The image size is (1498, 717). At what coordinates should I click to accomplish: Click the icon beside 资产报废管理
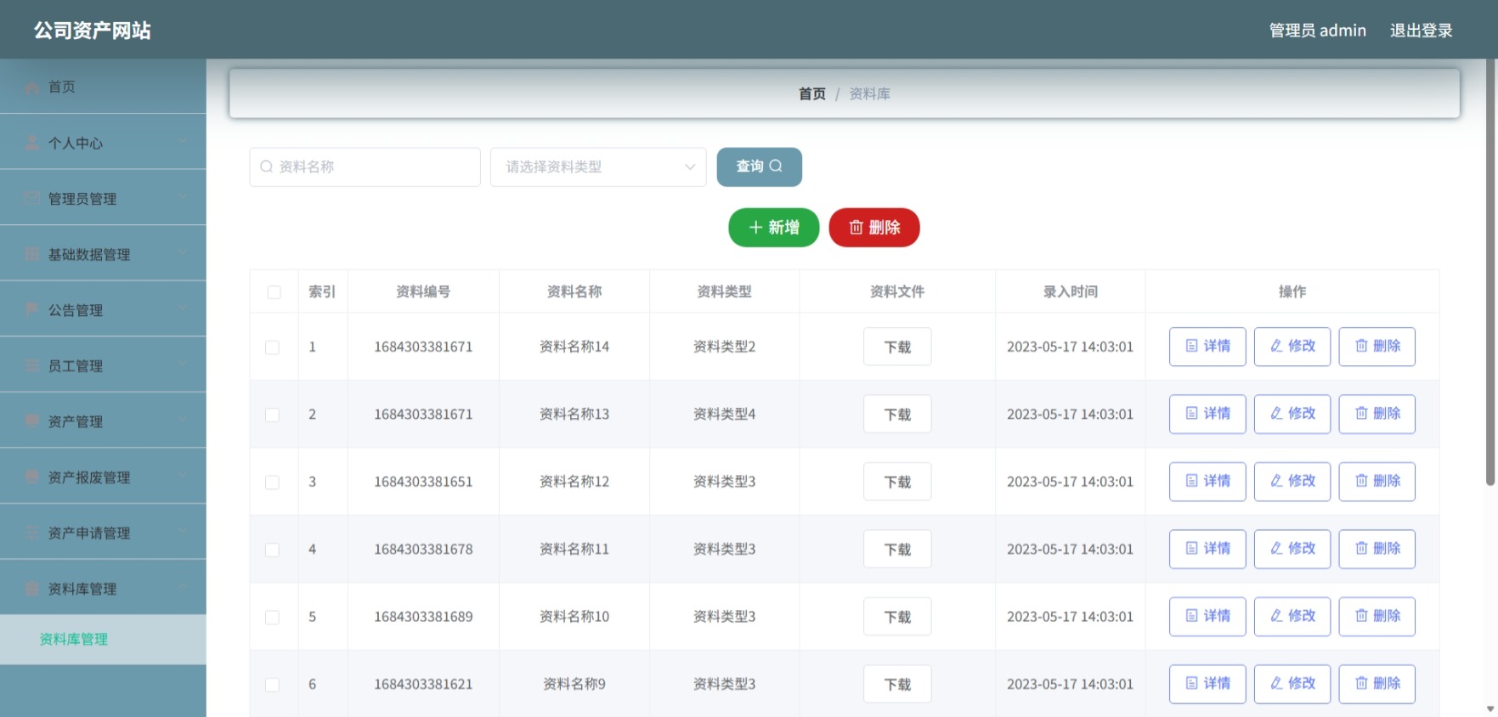(31, 477)
